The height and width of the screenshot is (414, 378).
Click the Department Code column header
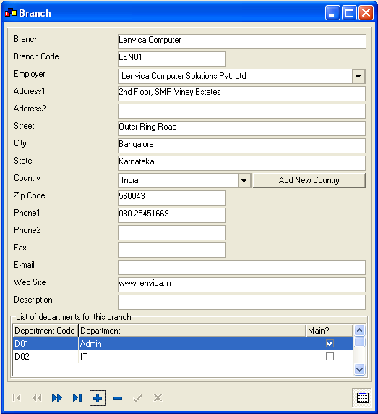pyautogui.click(x=46, y=331)
